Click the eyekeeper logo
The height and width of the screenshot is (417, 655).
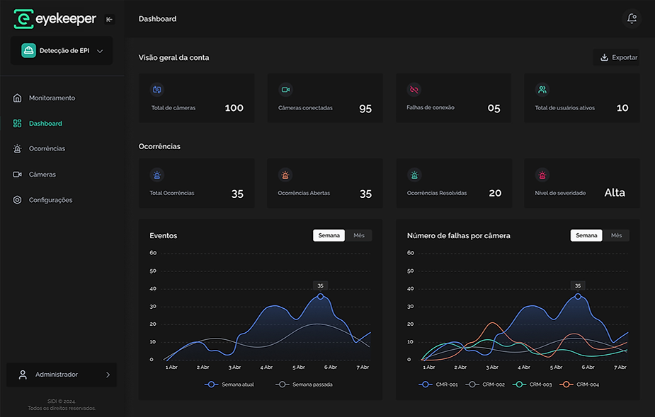point(55,19)
